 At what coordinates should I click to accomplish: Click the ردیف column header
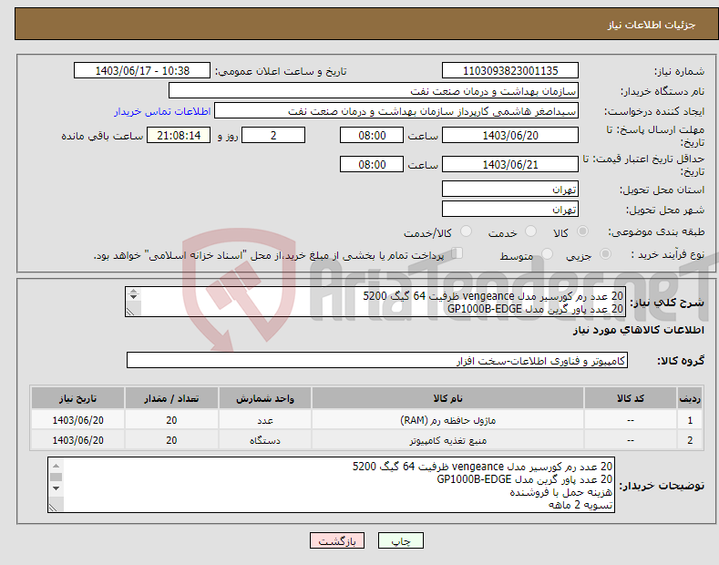tap(690, 398)
